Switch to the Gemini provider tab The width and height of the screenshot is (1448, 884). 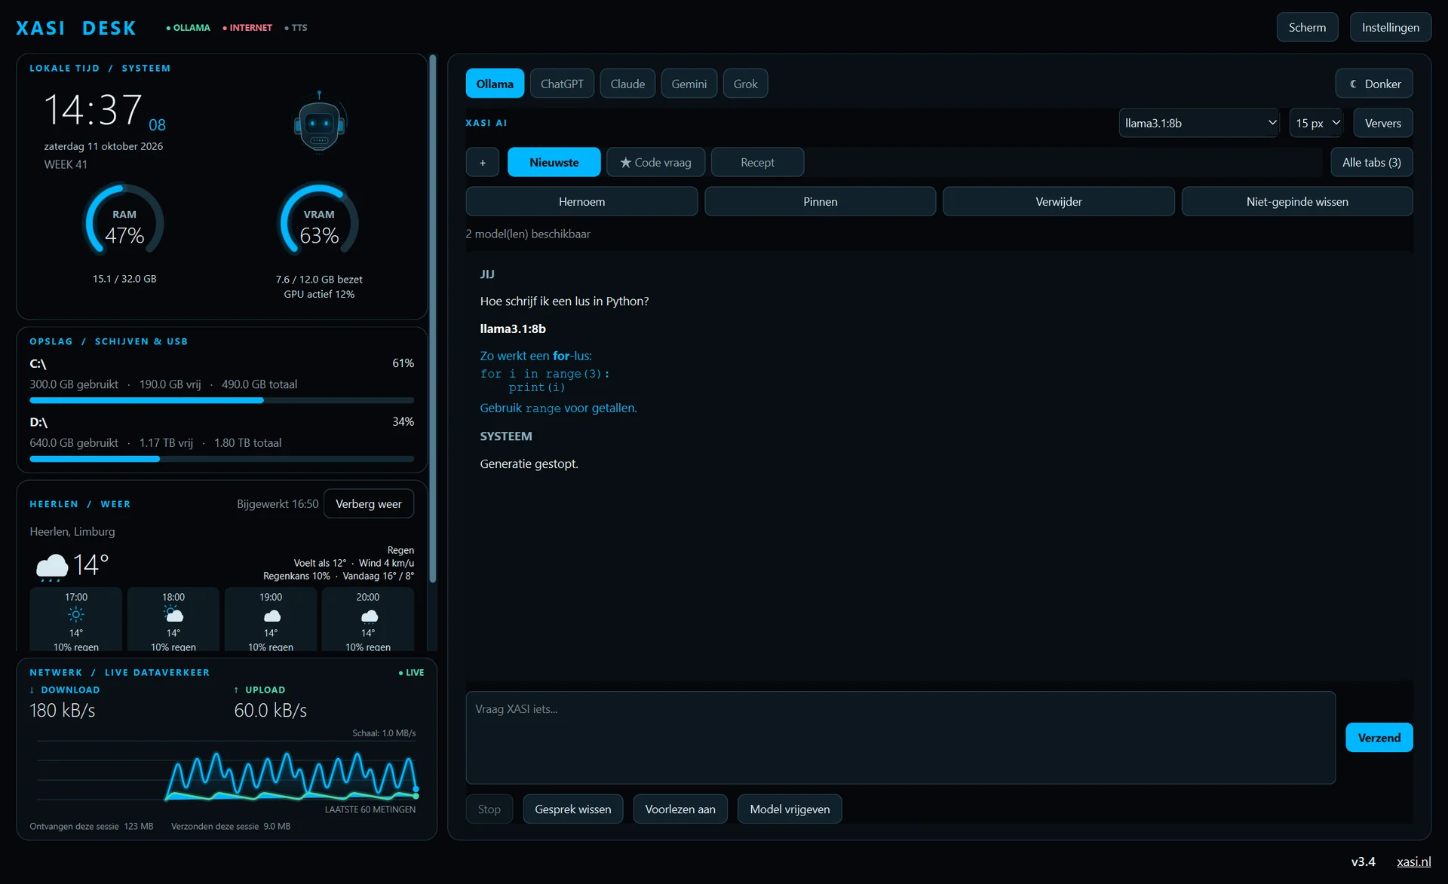point(689,84)
